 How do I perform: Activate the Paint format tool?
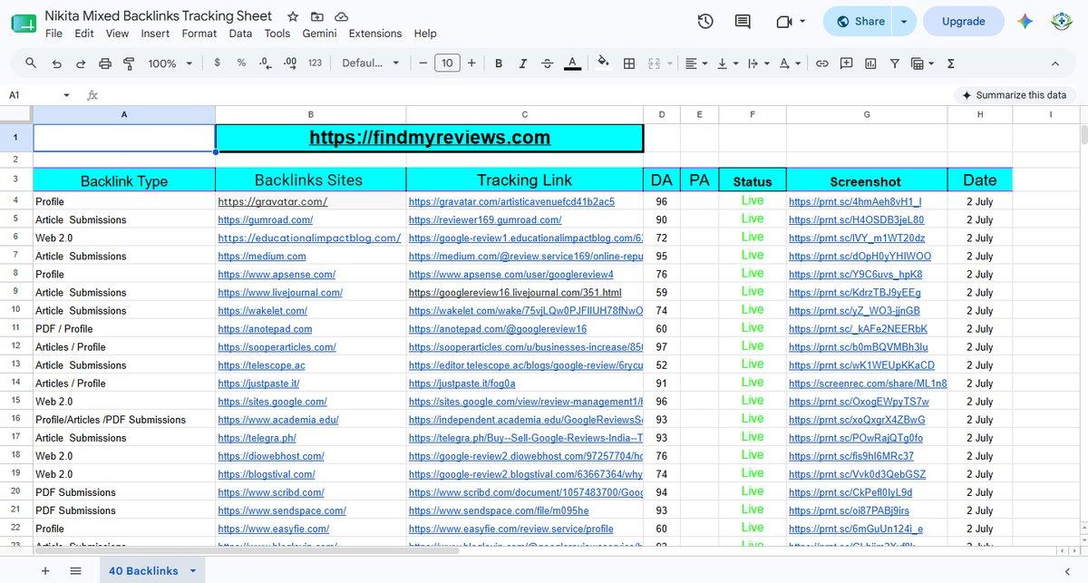(x=129, y=63)
